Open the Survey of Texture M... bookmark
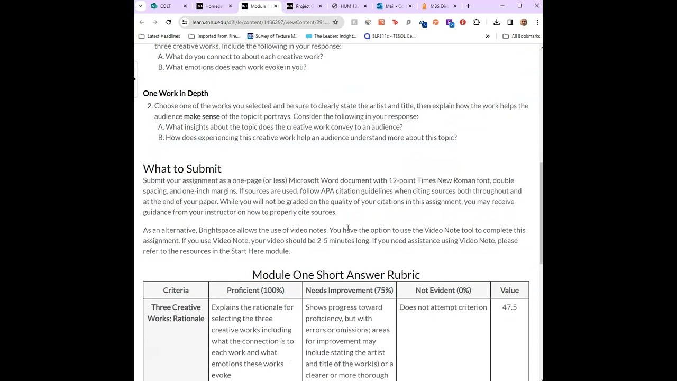The height and width of the screenshot is (381, 677). point(273,36)
